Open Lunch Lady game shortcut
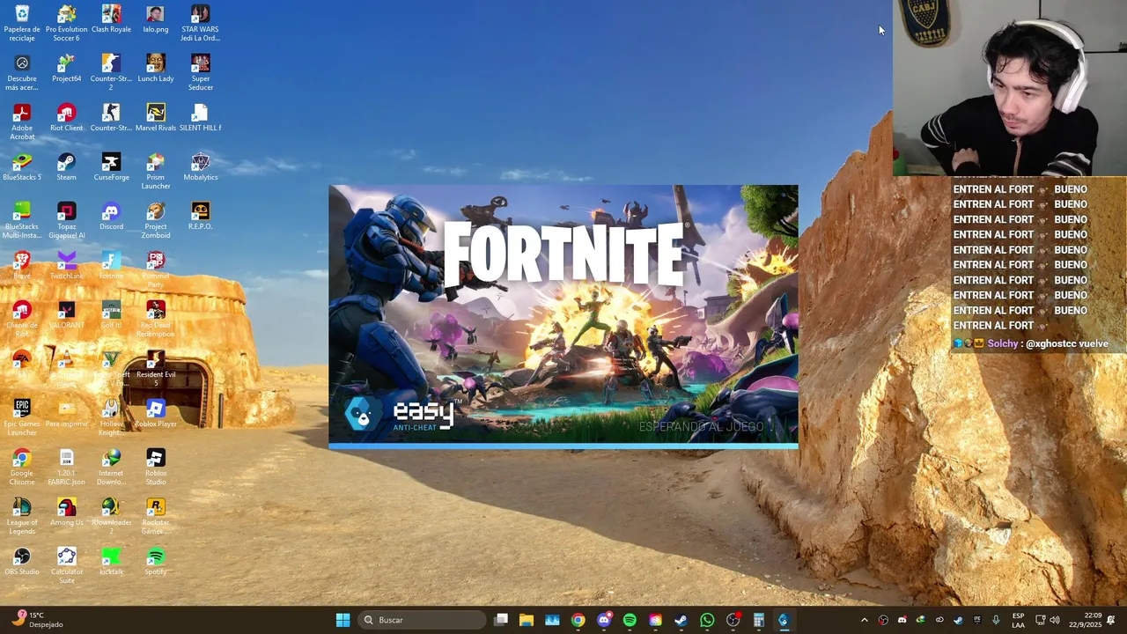 tap(156, 69)
